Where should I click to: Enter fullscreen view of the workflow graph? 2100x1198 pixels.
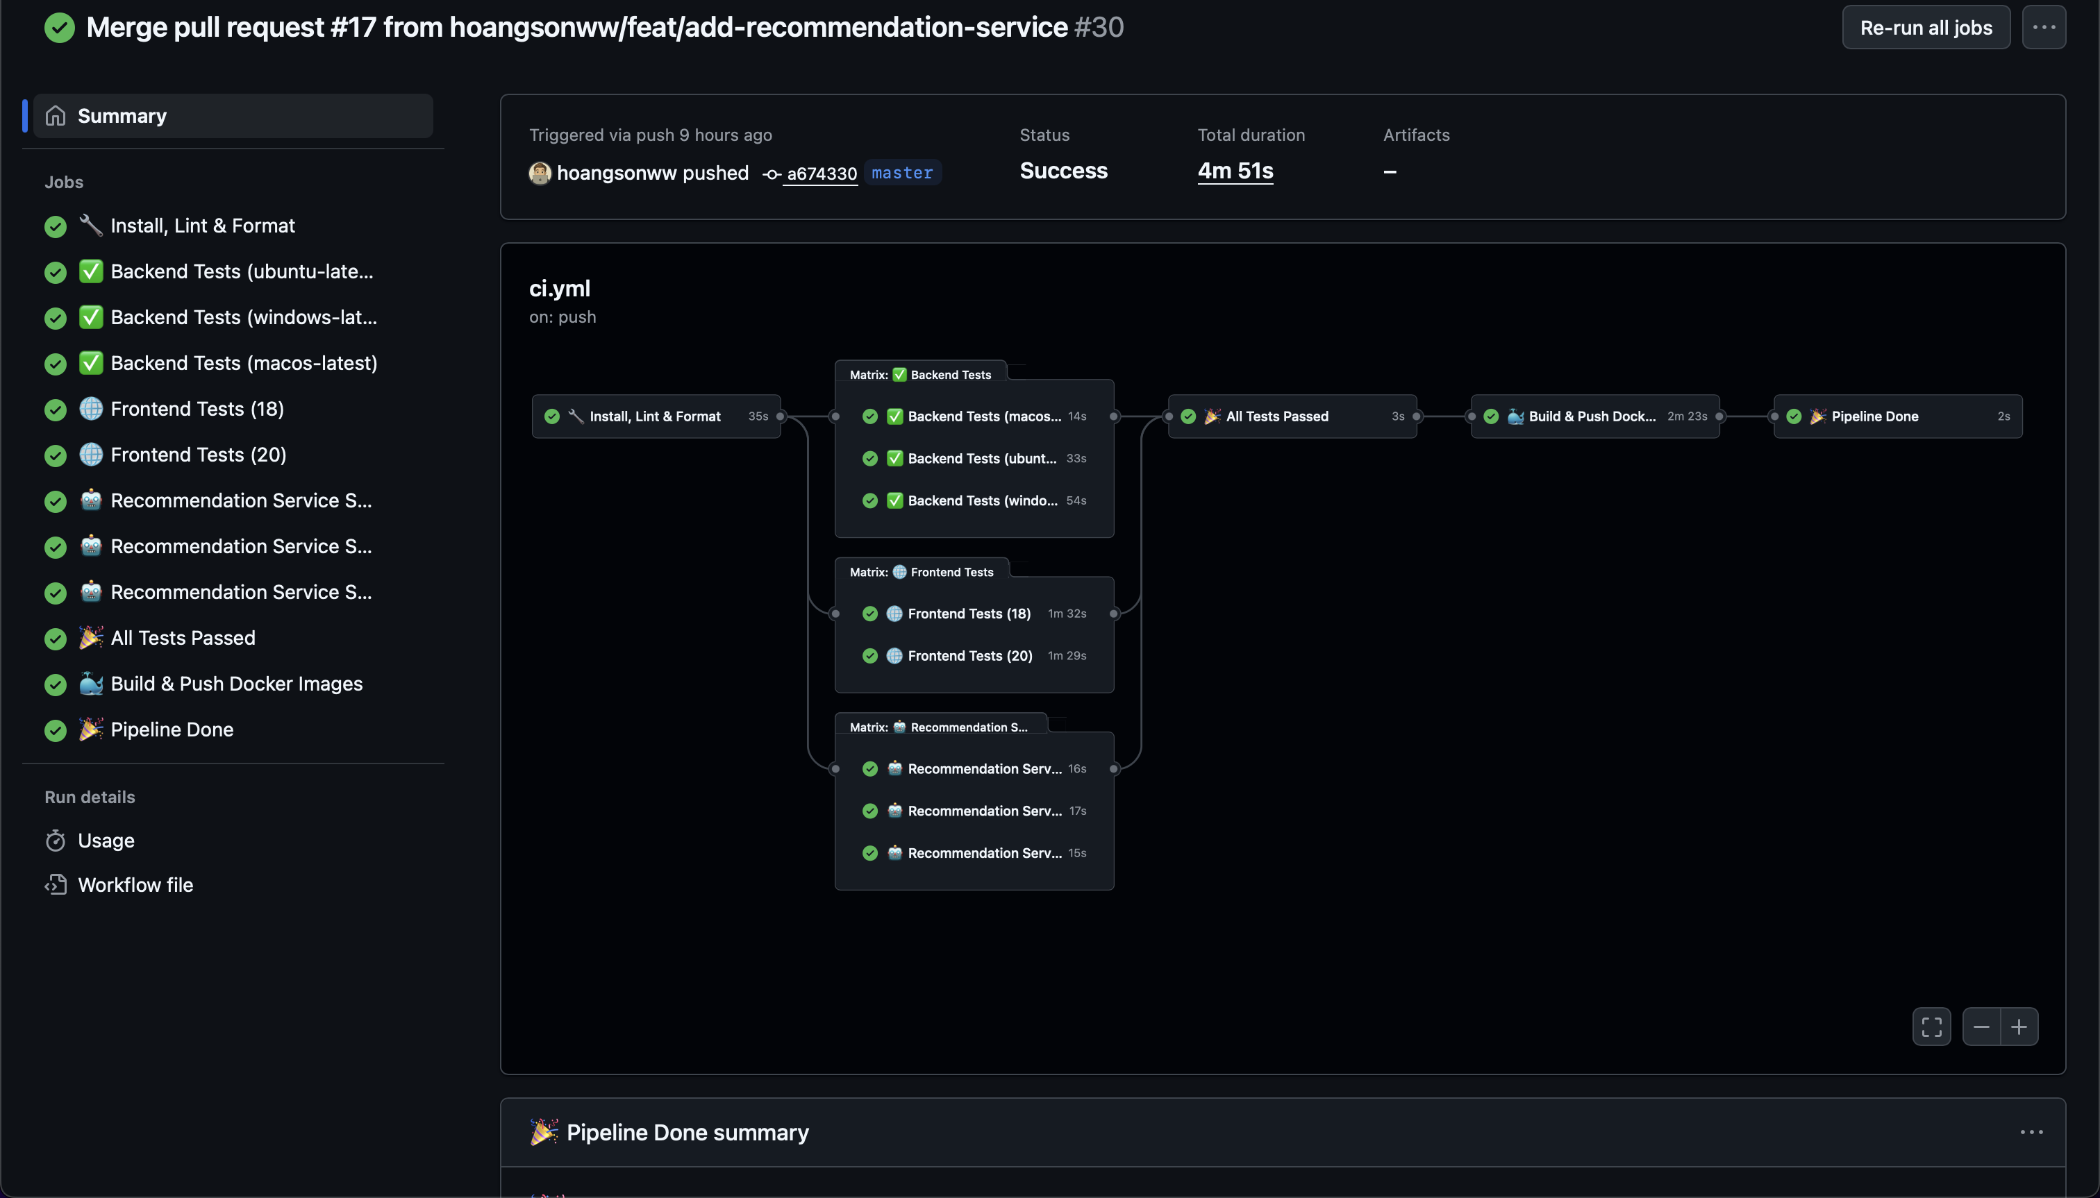tap(1931, 1026)
